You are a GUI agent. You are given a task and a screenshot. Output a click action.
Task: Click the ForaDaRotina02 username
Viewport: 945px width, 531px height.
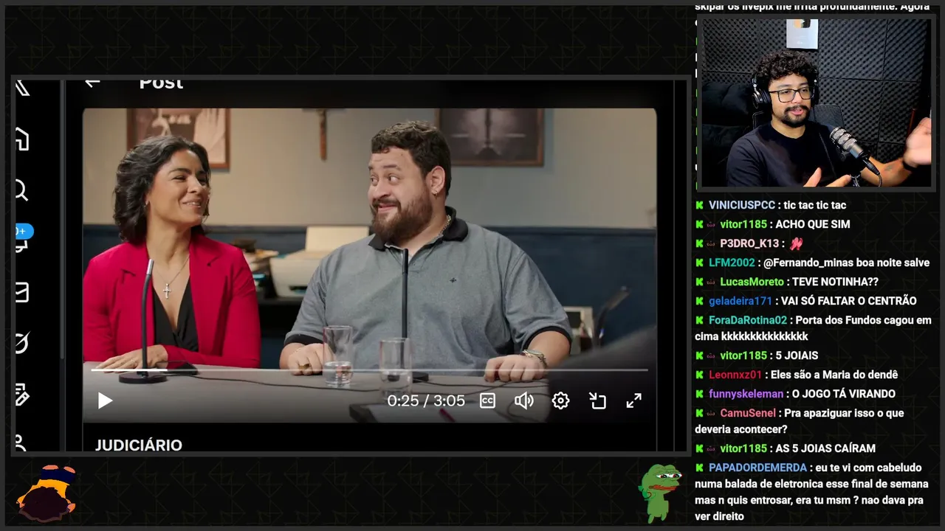(748, 320)
